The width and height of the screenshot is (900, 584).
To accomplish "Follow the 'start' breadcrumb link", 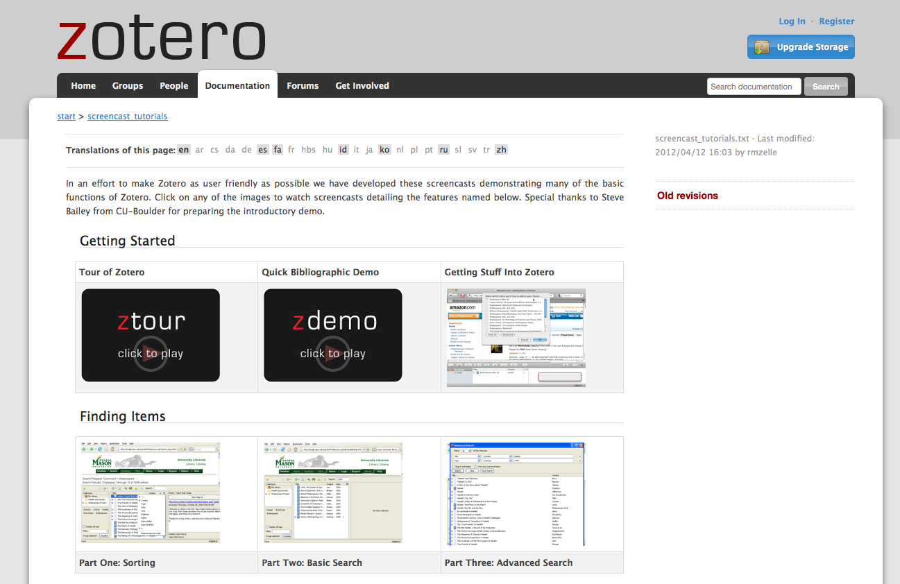I will click(66, 117).
